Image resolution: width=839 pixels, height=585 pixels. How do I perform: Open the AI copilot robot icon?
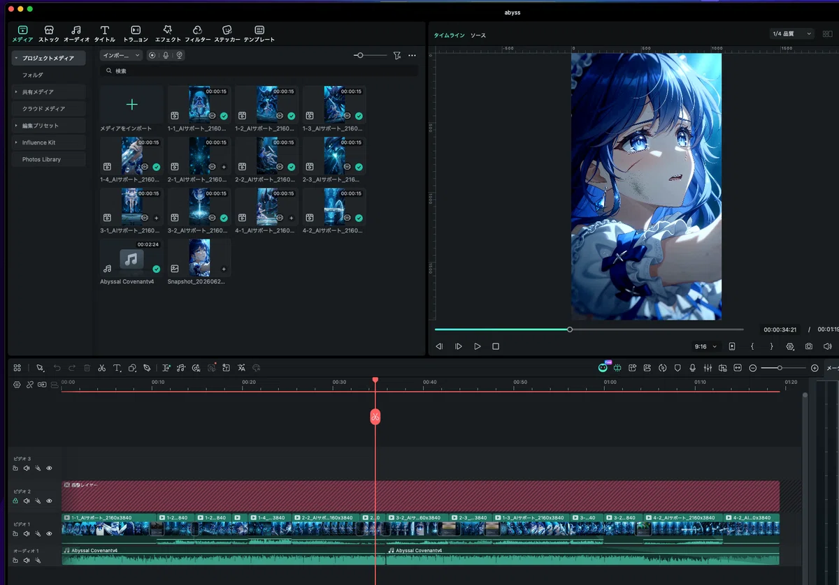603,368
